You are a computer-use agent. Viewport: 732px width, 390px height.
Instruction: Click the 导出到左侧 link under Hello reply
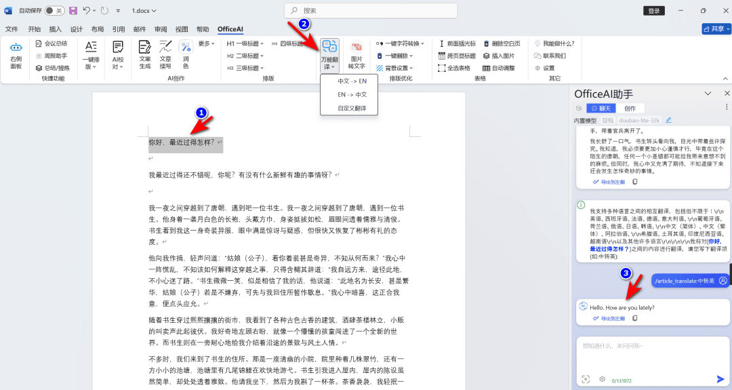click(x=609, y=318)
